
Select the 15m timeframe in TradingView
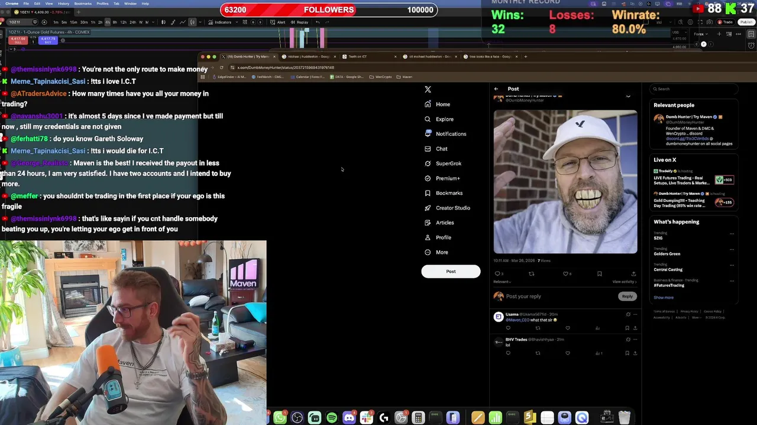point(73,22)
